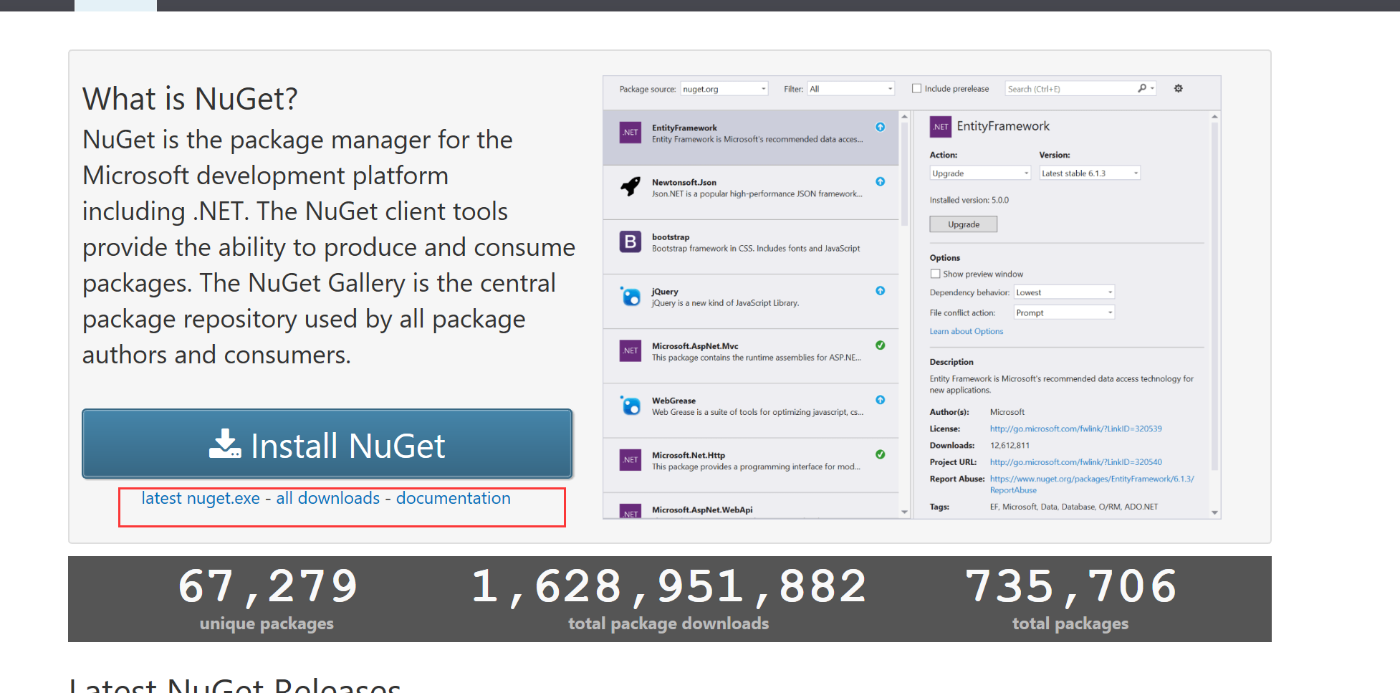Open the Package source nuget.org dropdown
The width and height of the screenshot is (1400, 693).
724,89
